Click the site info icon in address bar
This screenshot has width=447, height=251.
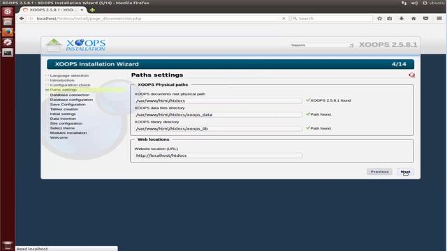[x=31, y=19]
